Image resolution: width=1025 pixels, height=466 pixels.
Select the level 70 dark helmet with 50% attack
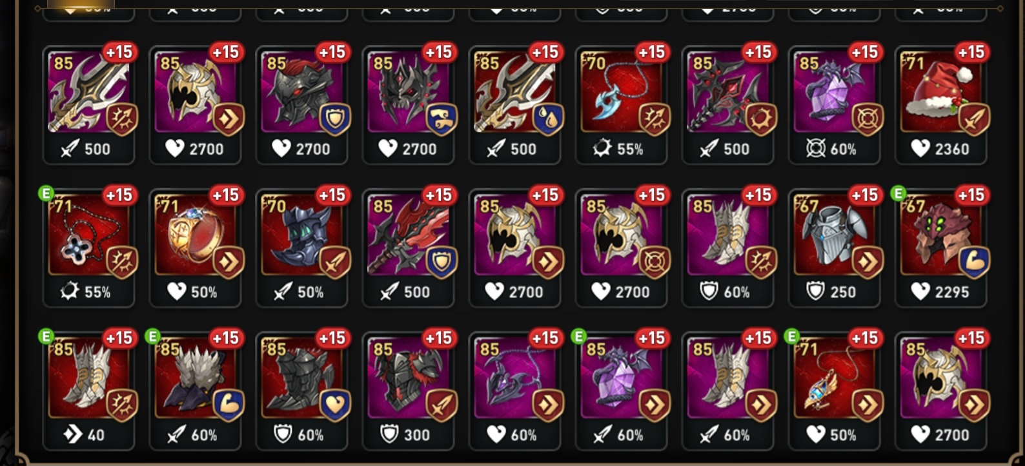(x=301, y=248)
